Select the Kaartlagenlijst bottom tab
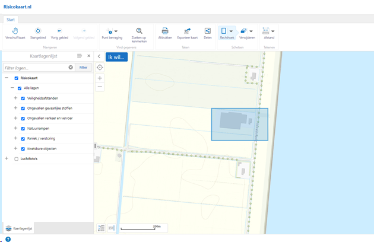The image size is (374, 242). (19, 228)
